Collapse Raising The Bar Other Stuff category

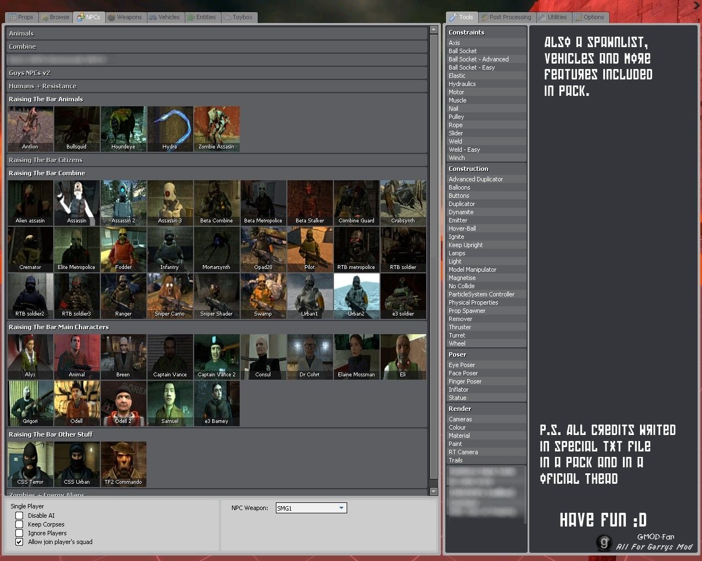coord(217,434)
